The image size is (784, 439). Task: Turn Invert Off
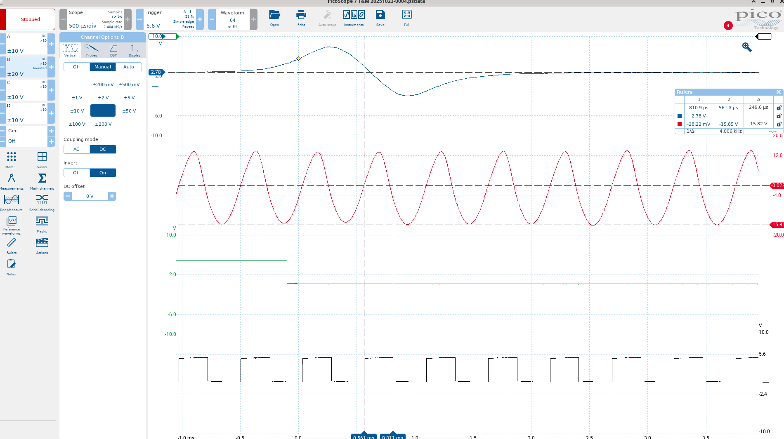coord(76,173)
